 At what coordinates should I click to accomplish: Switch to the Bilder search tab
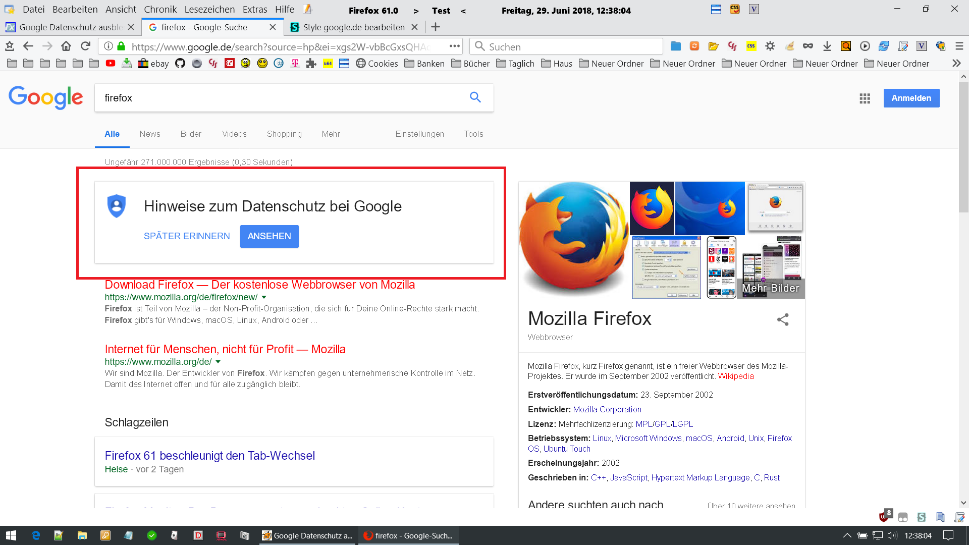click(191, 134)
